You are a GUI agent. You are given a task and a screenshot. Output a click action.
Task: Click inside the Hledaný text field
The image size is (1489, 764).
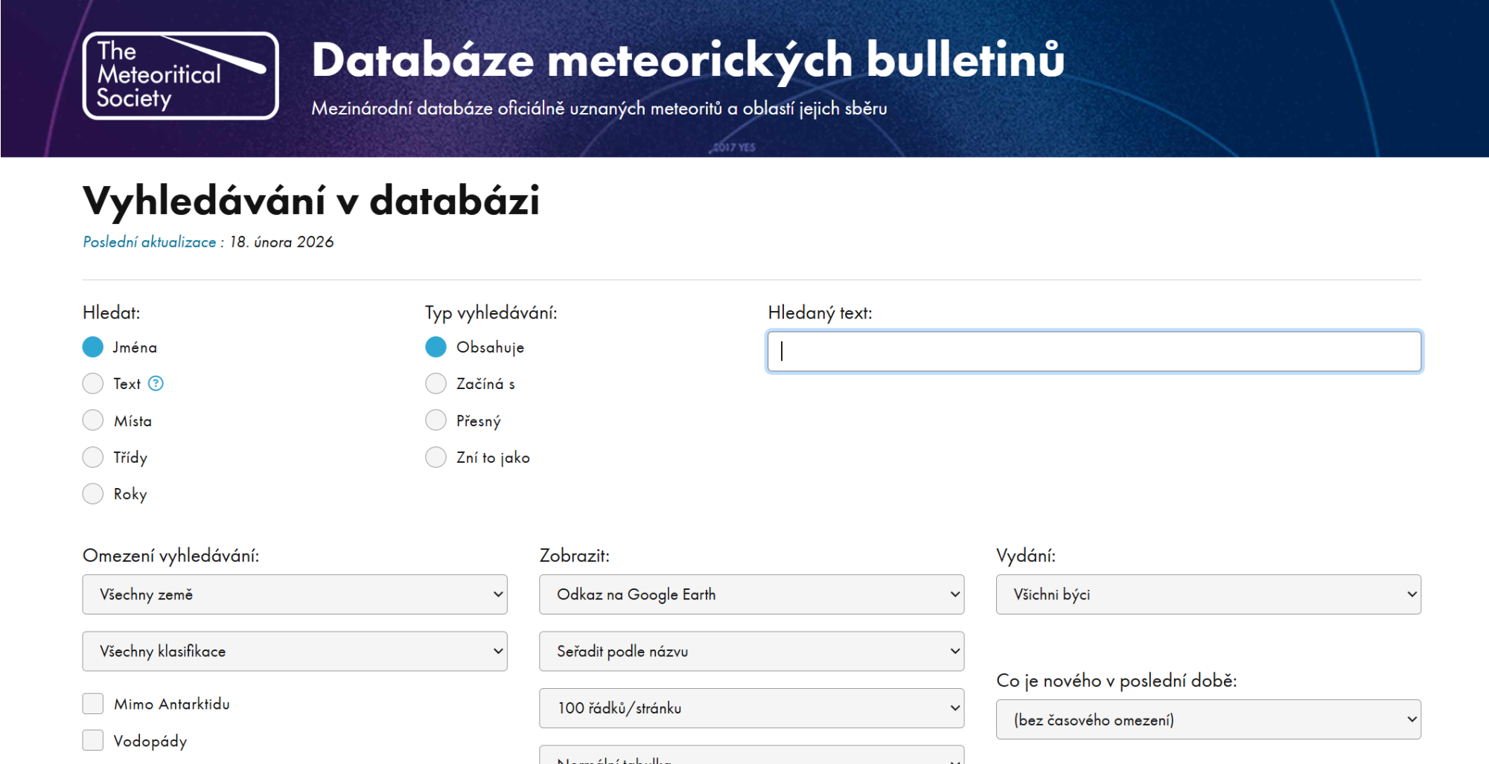pos(1093,351)
